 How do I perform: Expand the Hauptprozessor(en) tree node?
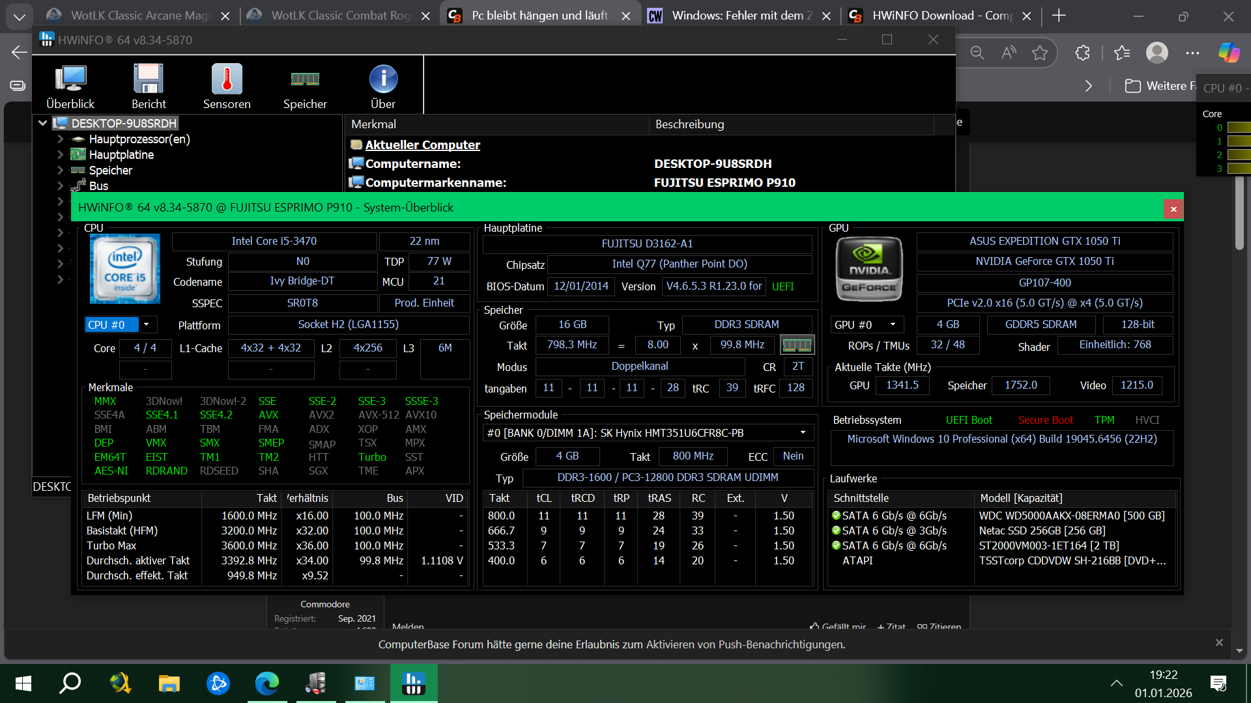60,139
